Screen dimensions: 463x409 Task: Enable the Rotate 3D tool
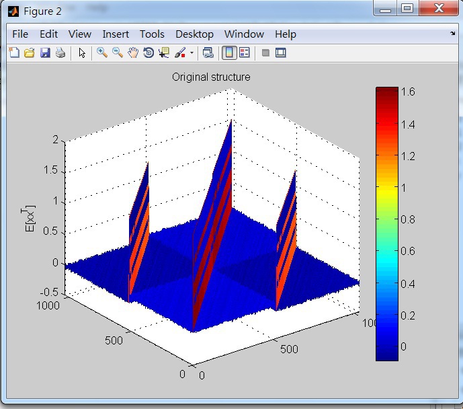pos(149,52)
